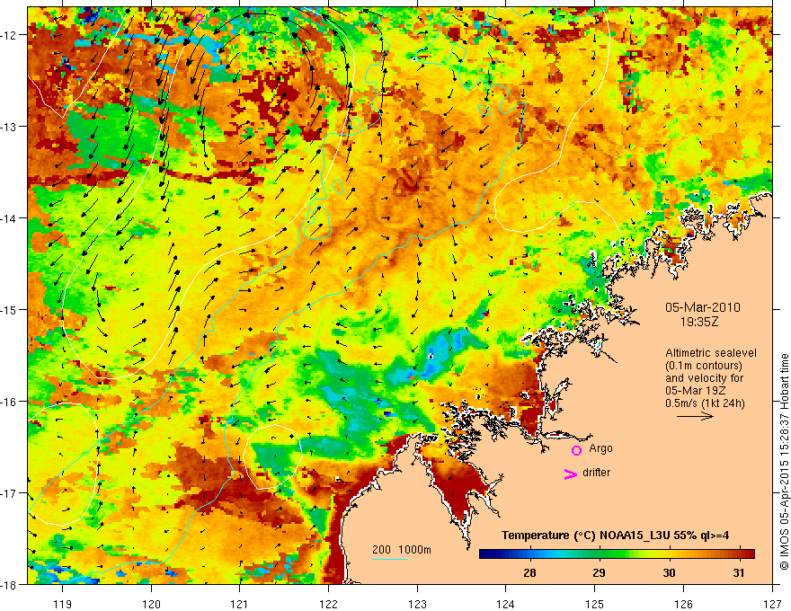Click "0.5m/s (1kt 24h)" velocity text
The image size is (791, 611).
click(705, 403)
